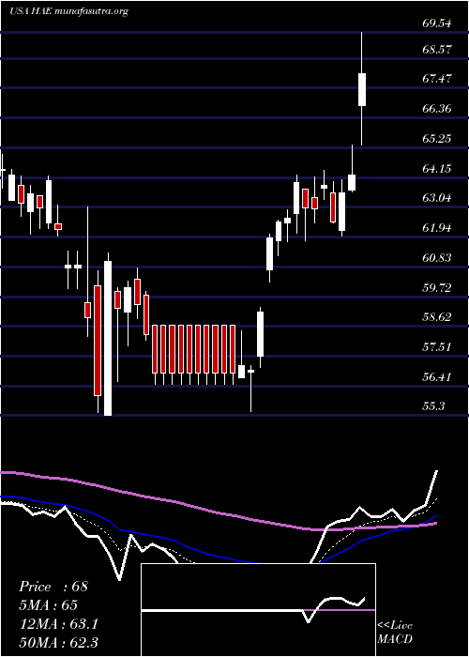Click the '5MA : 65' readout

point(48,605)
